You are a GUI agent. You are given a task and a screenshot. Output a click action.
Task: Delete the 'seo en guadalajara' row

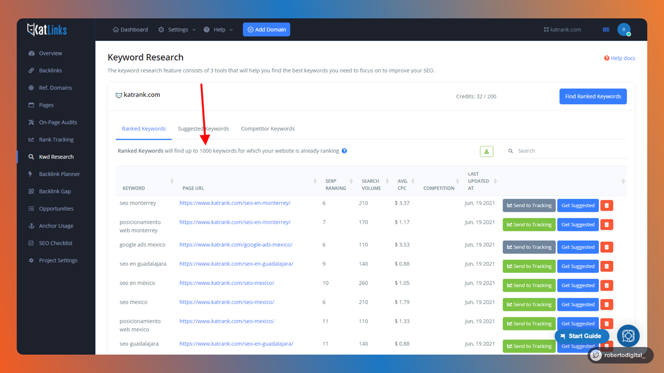pos(606,266)
